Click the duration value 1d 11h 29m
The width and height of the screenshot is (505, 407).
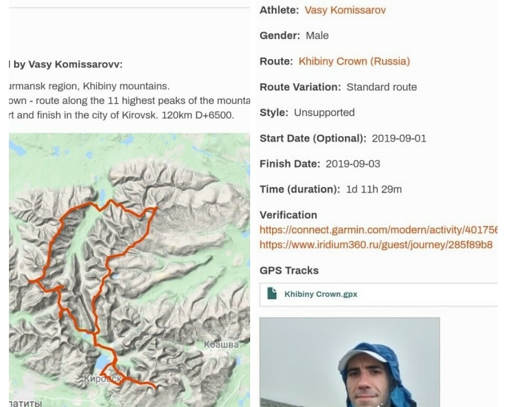(x=374, y=189)
